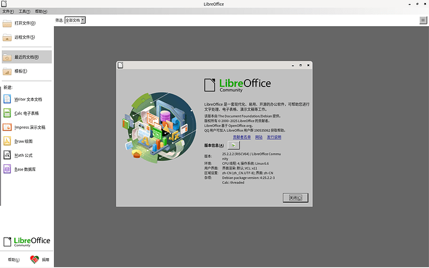The height and width of the screenshot is (268, 429).
Task: Click the LibreOffice Community logo in the sidebar
Action: (27, 242)
